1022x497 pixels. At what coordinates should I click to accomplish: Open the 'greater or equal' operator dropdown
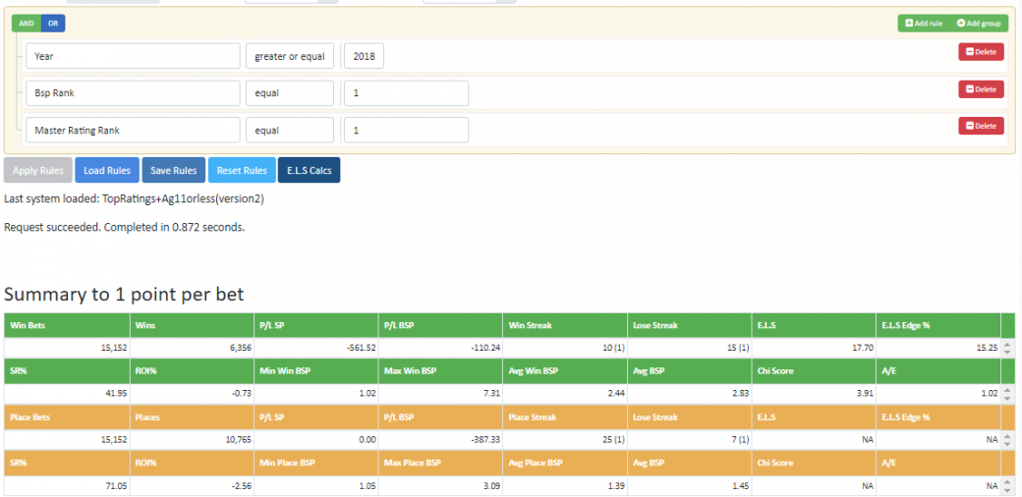(290, 56)
